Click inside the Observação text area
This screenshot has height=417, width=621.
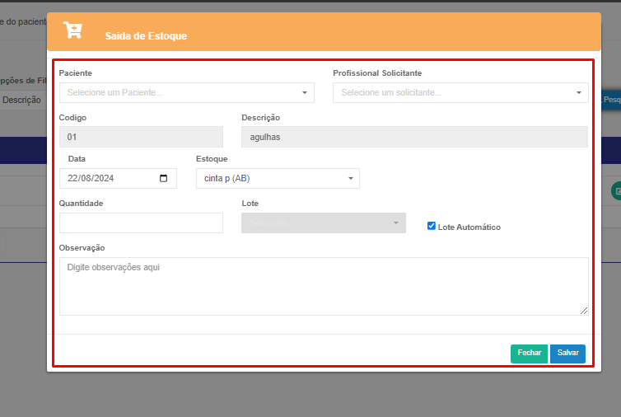[x=324, y=286]
